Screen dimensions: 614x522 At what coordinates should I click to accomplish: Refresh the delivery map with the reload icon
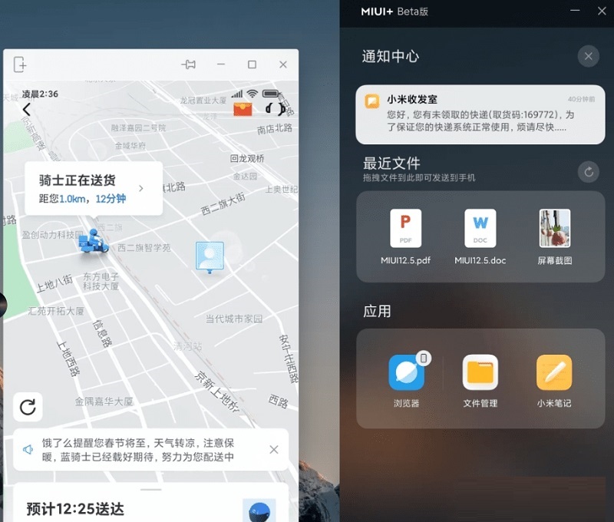click(28, 408)
